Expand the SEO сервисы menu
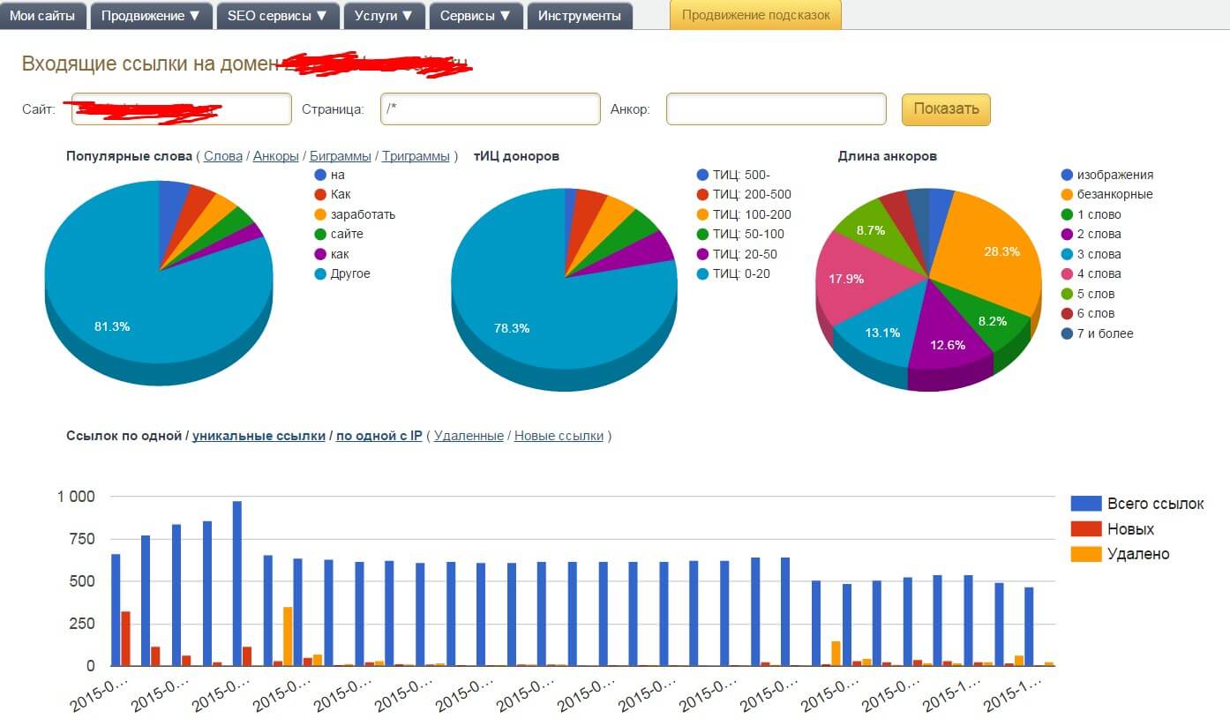Image resolution: width=1230 pixels, height=726 pixels. tap(277, 15)
